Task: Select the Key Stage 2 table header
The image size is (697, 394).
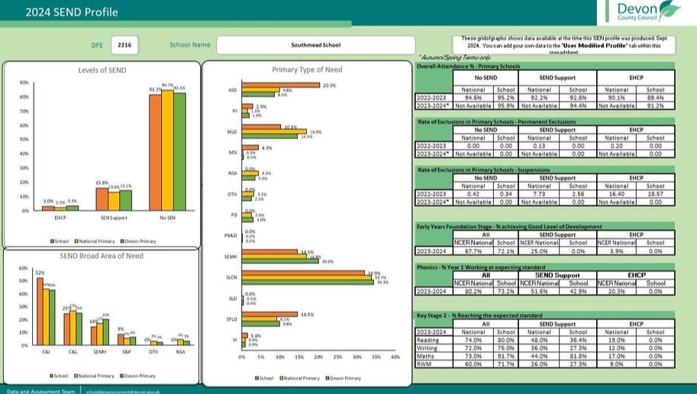Action: click(x=479, y=315)
